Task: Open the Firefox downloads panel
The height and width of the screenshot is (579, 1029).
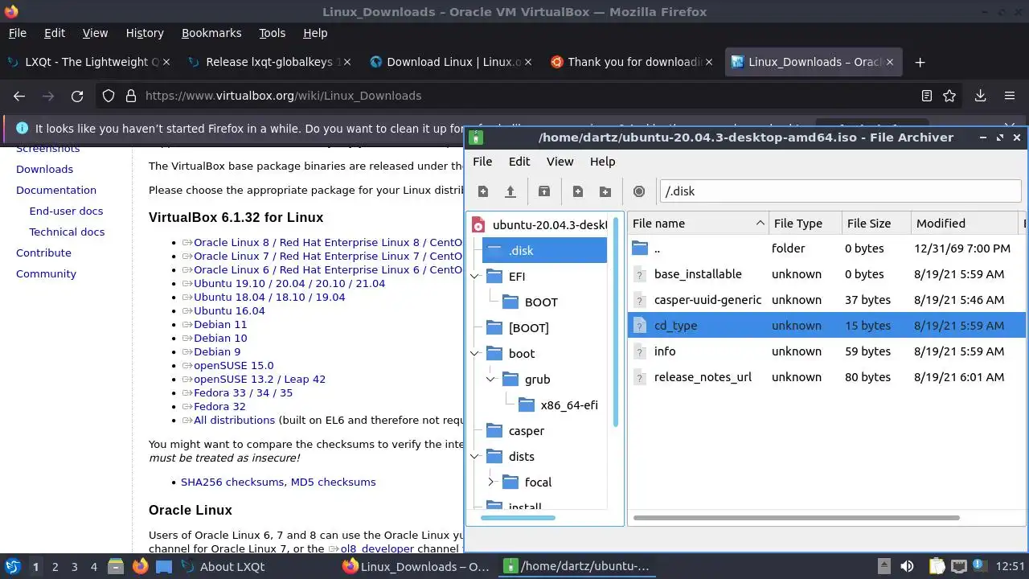Action: click(x=981, y=96)
